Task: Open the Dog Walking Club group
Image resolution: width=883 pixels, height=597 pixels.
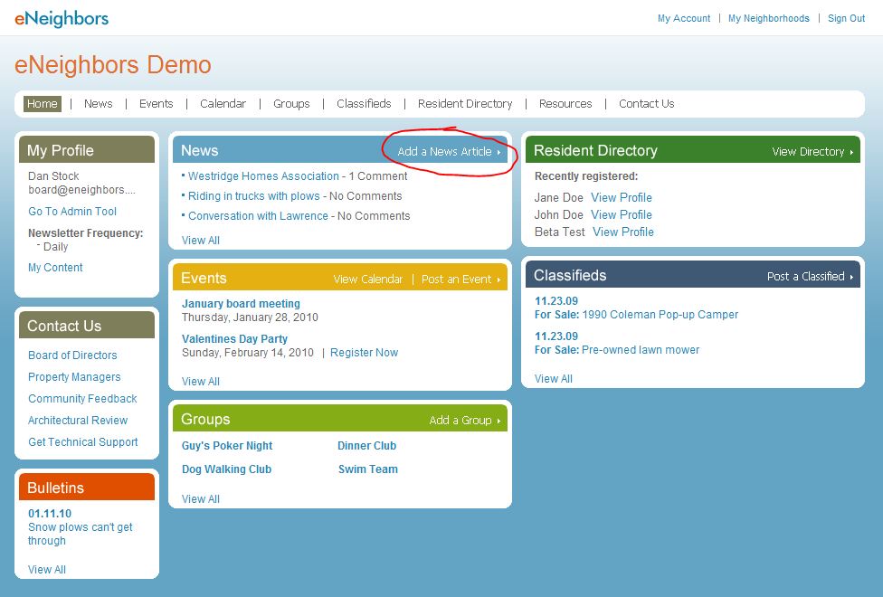Action: point(226,469)
